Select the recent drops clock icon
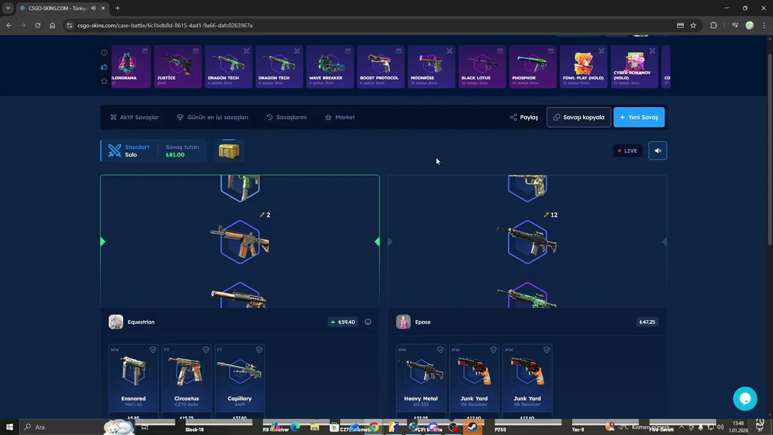773x435 pixels. (x=104, y=53)
